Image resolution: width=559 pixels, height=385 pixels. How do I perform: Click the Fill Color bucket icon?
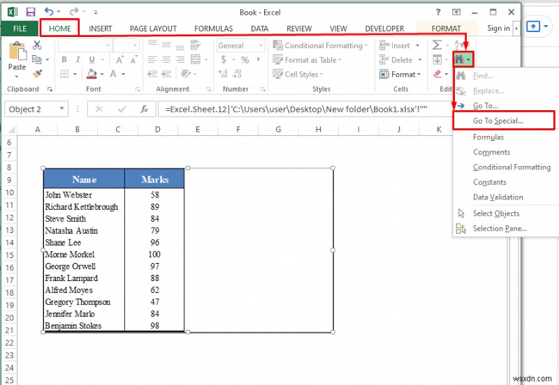[x=92, y=74]
